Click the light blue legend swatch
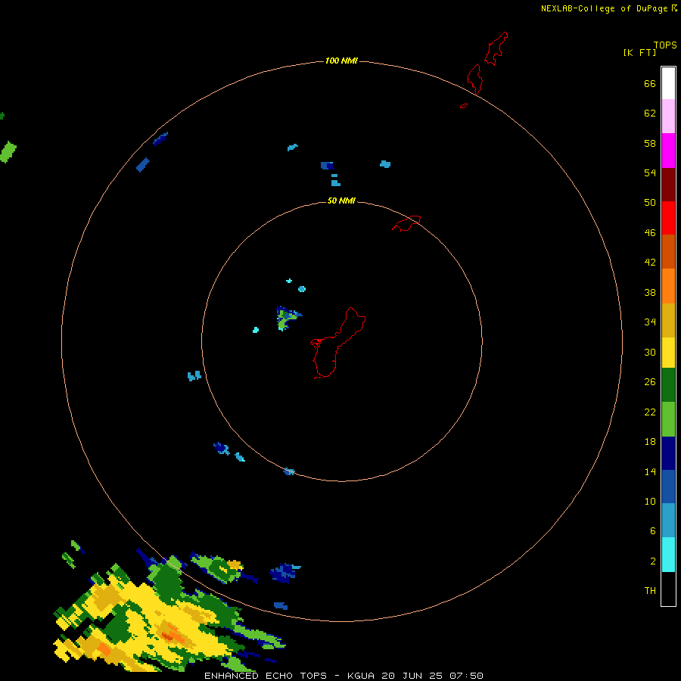The width and height of the screenshot is (681, 681). [x=668, y=521]
